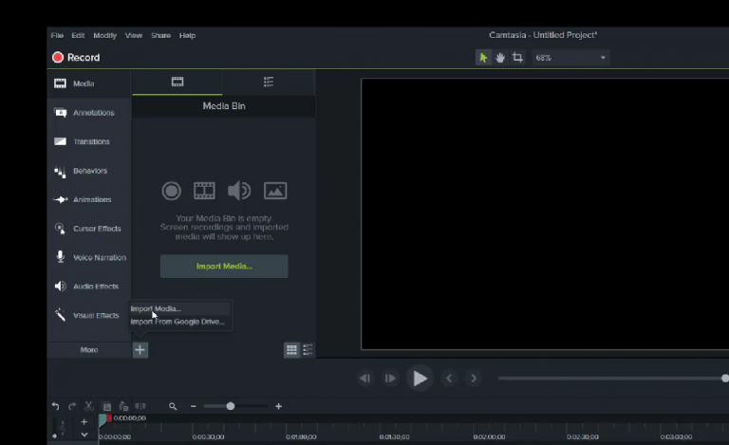Click the video filmstrip icon in Media Bin
This screenshot has width=729, height=445.
tap(204, 191)
